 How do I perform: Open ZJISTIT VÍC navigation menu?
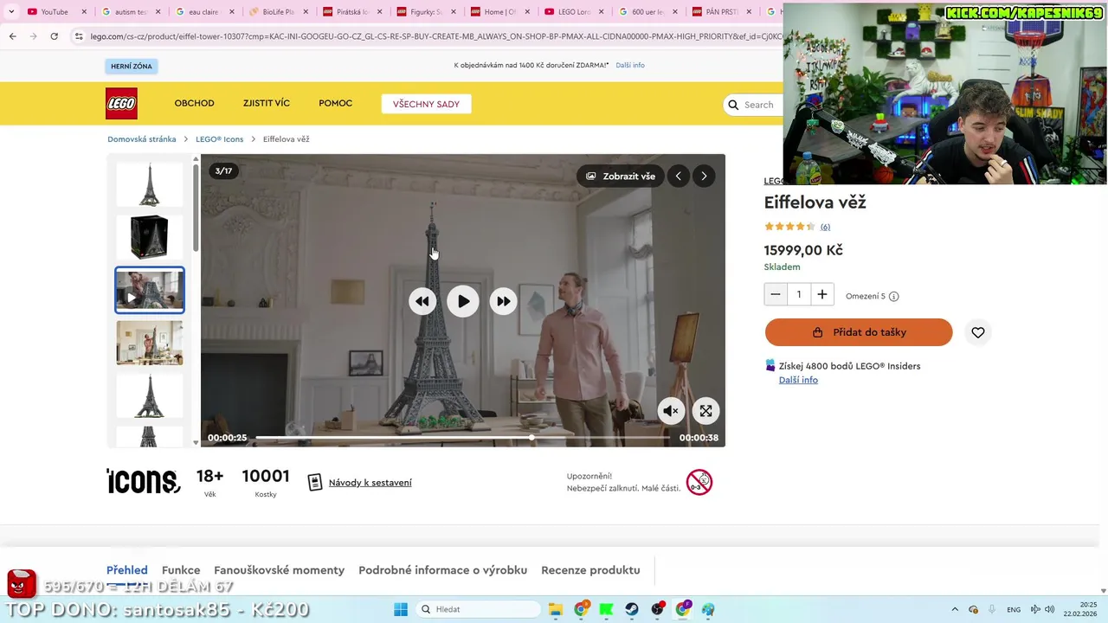pyautogui.click(x=267, y=104)
